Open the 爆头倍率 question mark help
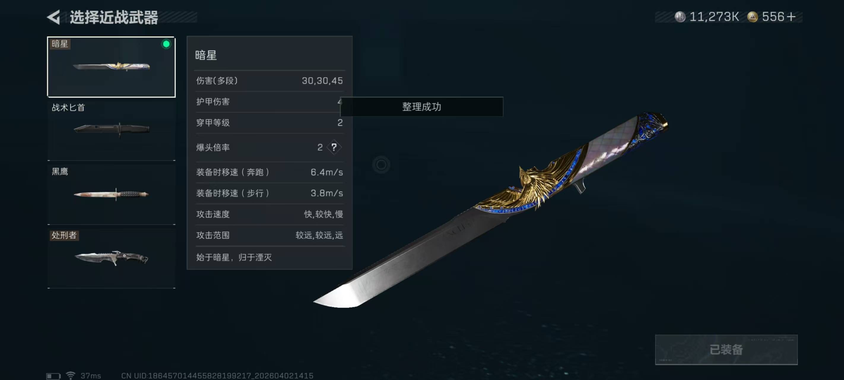Viewport: 844px width, 380px height. click(x=334, y=147)
